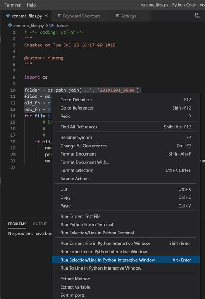Select Run Selection/Line in Python Terminal
This screenshot has height=299, width=205.
[125, 233]
